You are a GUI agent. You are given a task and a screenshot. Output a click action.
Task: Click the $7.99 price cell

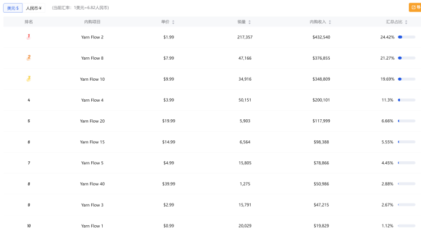pyautogui.click(x=169, y=58)
